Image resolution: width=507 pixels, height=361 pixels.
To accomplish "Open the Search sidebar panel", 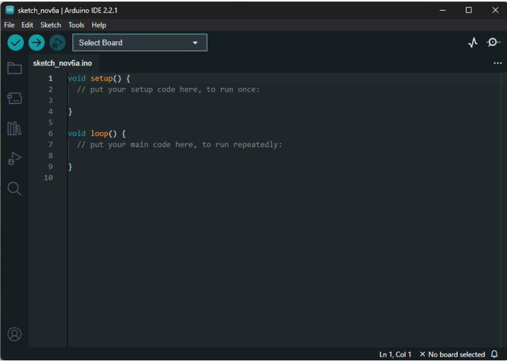I will click(x=14, y=189).
